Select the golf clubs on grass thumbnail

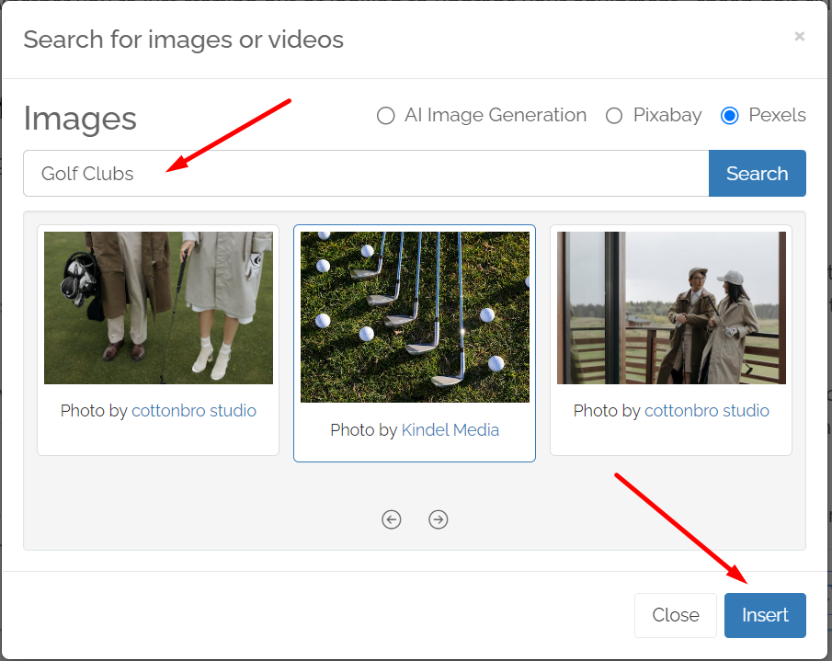click(415, 316)
